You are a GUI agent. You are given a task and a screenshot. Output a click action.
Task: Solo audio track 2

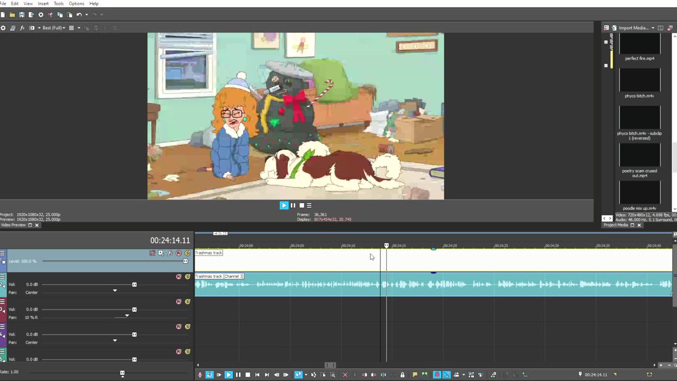click(187, 276)
